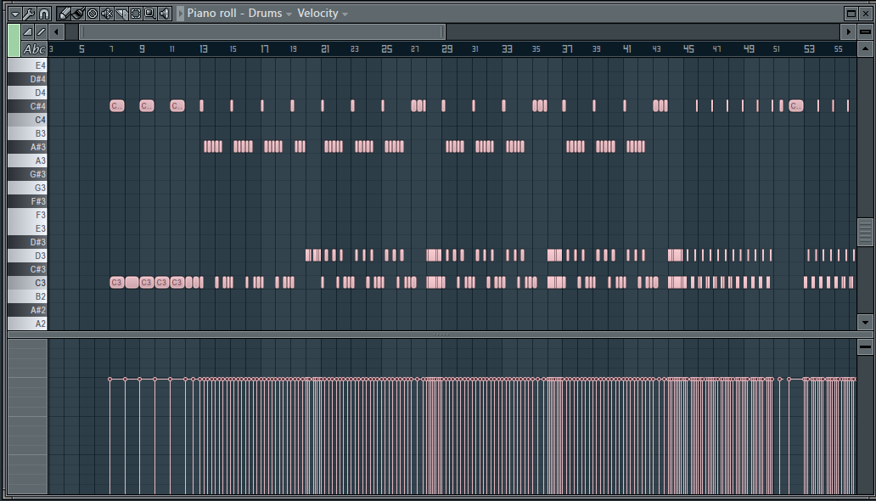Click the C#4 piano key
Image resolution: width=876 pixels, height=501 pixels.
click(27, 106)
